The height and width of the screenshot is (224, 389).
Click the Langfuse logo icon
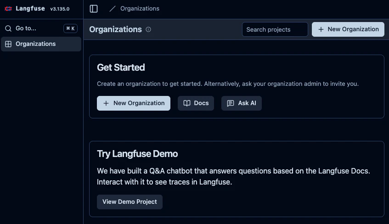[8, 9]
